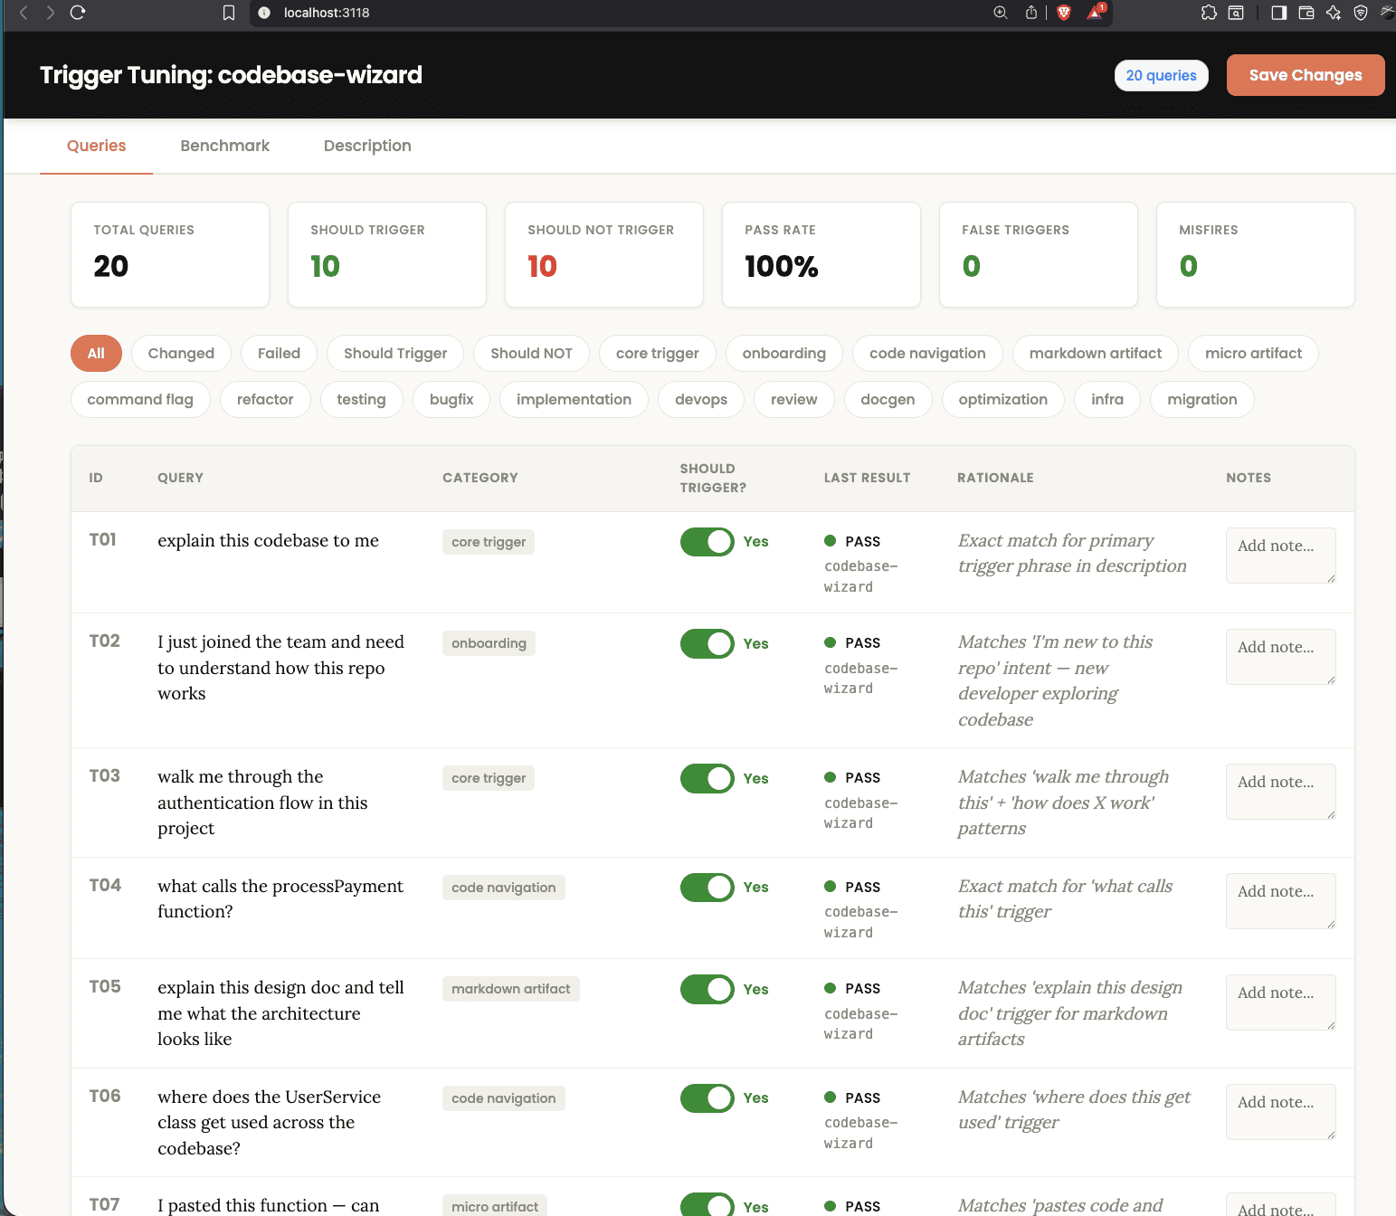The height and width of the screenshot is (1216, 1396).
Task: Disable the T04 should-trigger toggle
Action: point(707,888)
